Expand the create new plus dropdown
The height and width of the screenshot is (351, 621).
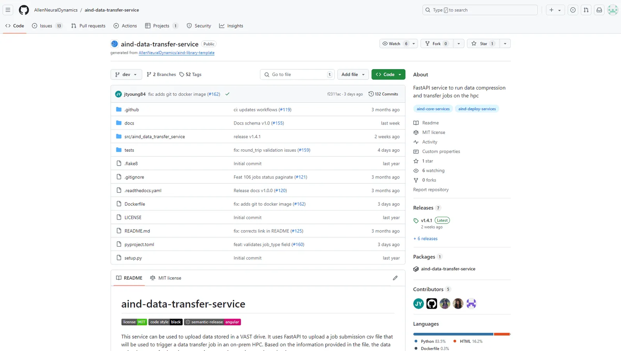(555, 10)
